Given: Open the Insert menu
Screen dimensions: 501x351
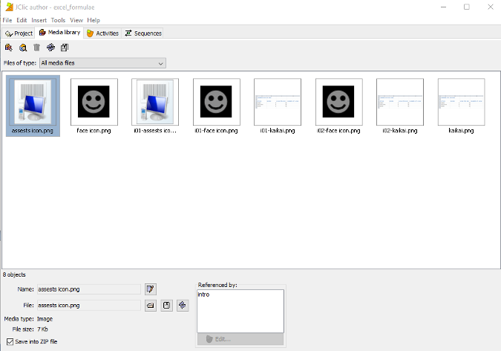Looking at the screenshot, I should click(x=39, y=20).
